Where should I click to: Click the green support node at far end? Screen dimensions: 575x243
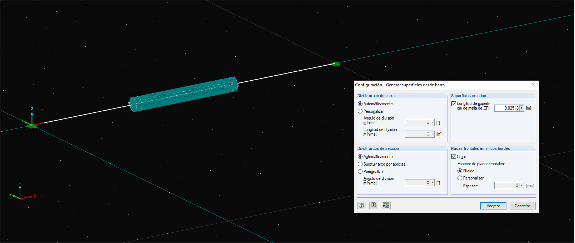pyautogui.click(x=335, y=64)
